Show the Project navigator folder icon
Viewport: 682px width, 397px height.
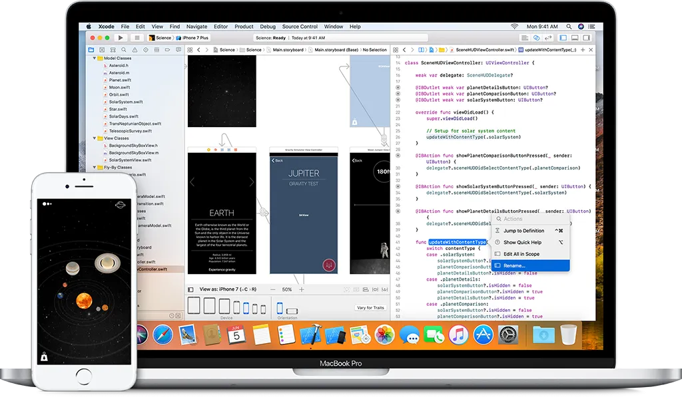point(91,50)
